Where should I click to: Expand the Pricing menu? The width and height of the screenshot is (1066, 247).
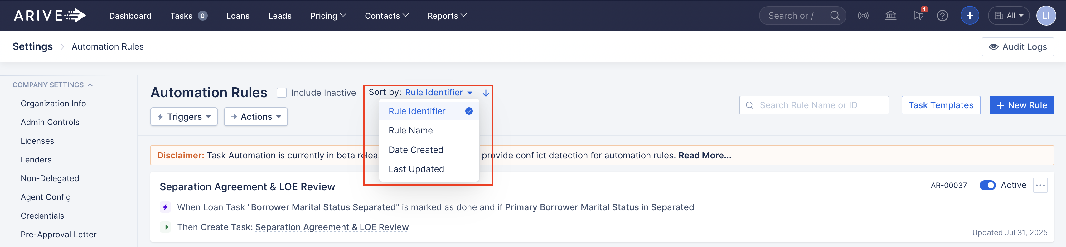(328, 16)
